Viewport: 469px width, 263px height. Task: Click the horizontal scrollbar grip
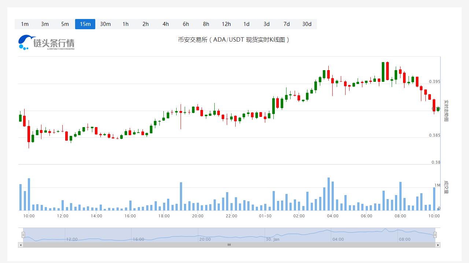(229, 245)
